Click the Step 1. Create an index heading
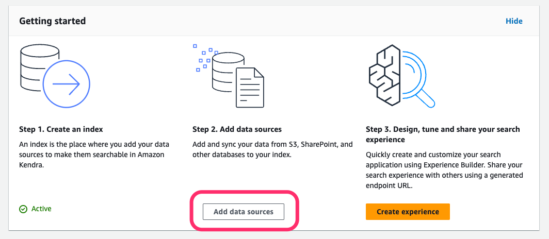549x239 pixels. coord(61,130)
